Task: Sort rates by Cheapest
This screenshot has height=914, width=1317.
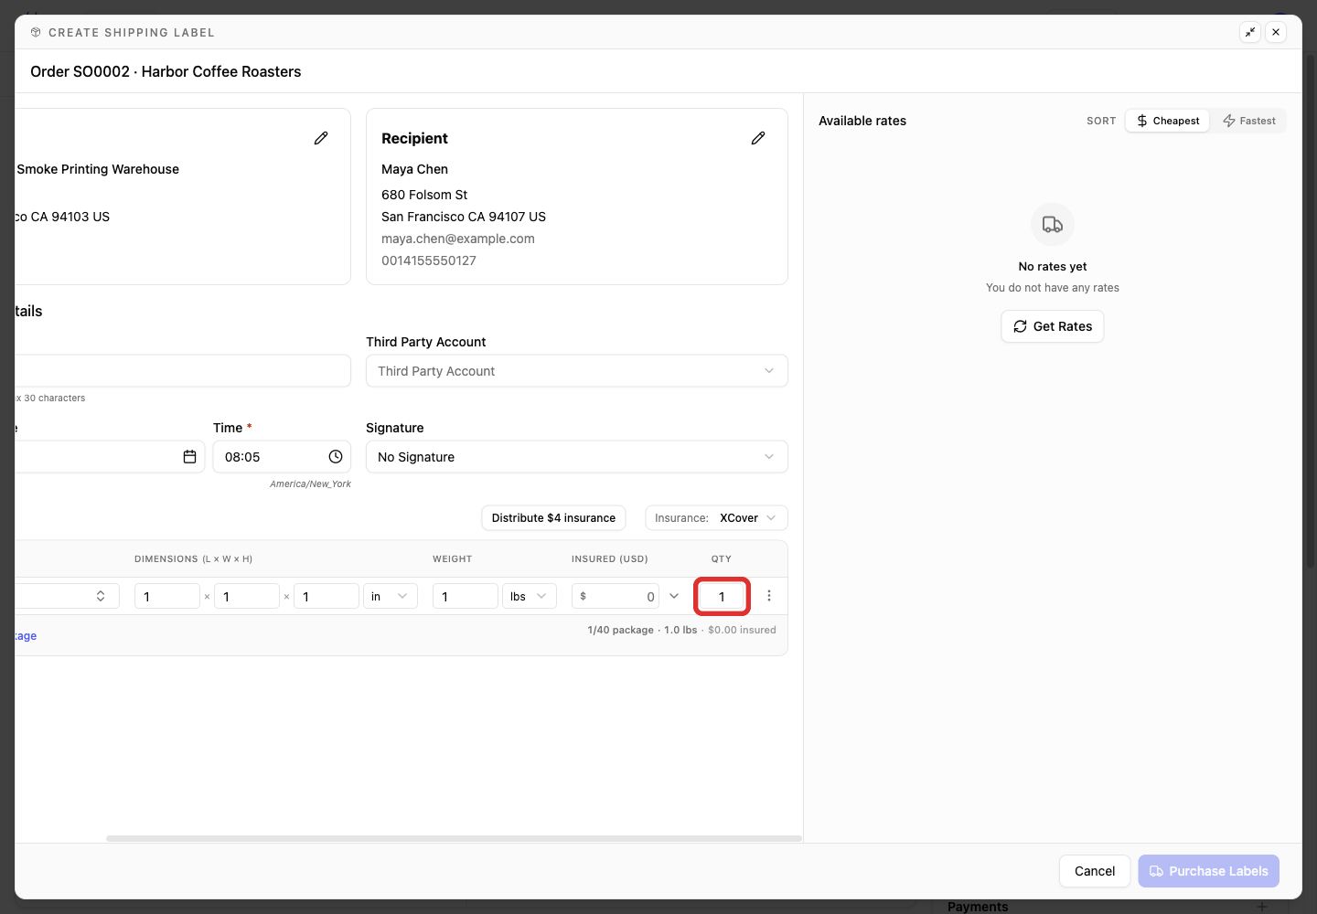Action: [x=1168, y=121]
